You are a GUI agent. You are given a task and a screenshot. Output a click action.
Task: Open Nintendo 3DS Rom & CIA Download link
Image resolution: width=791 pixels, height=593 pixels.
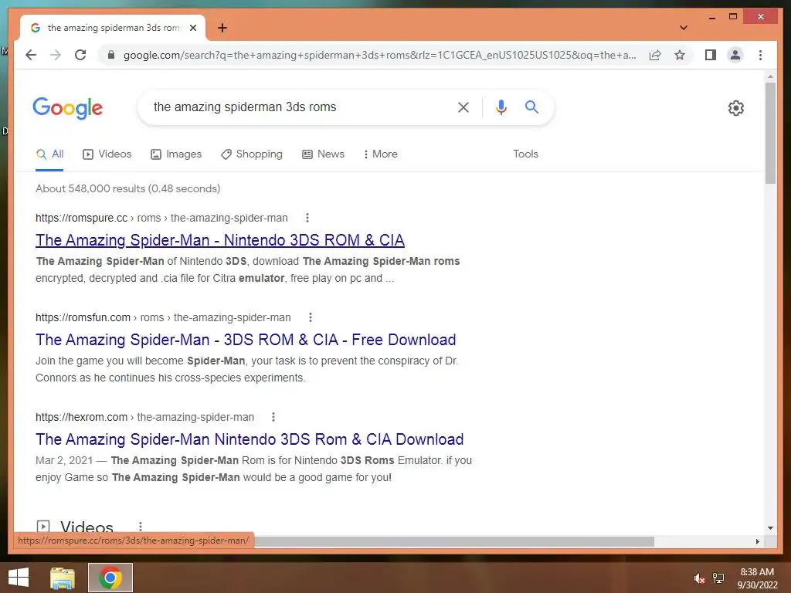[250, 439]
